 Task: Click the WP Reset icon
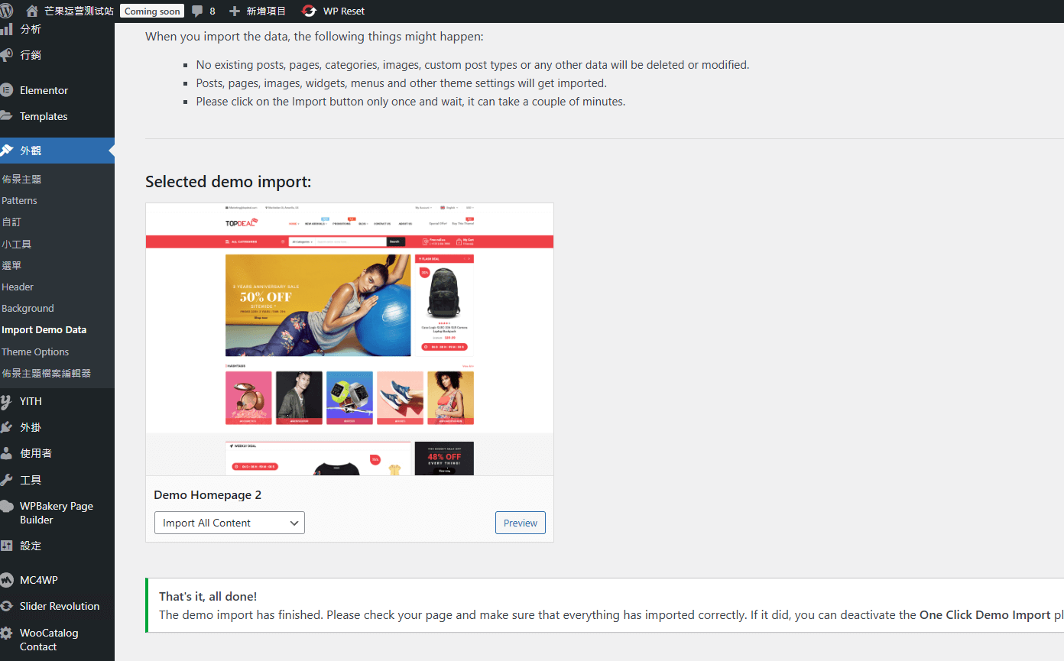pyautogui.click(x=309, y=11)
